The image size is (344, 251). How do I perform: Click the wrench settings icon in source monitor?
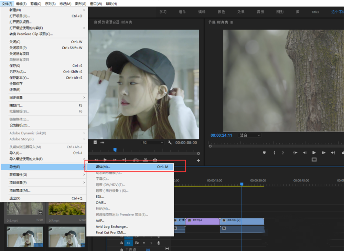170,143
